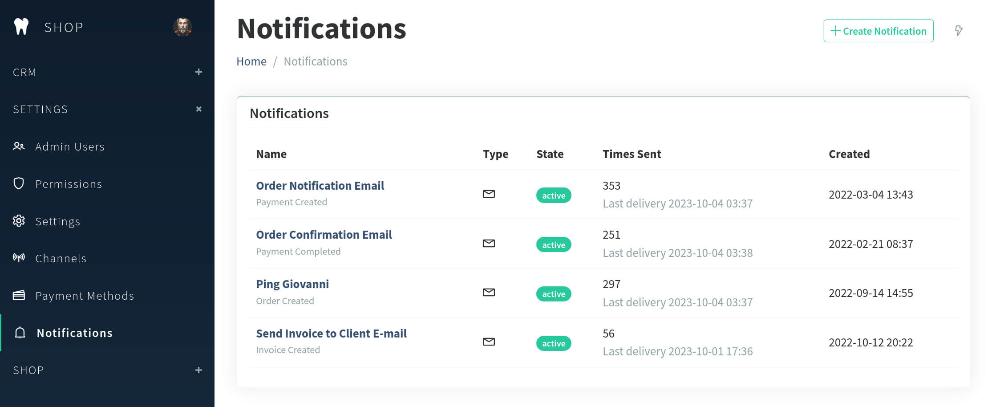Toggle active state for Order Confirmation Email
The height and width of the screenshot is (407, 988).
click(553, 245)
